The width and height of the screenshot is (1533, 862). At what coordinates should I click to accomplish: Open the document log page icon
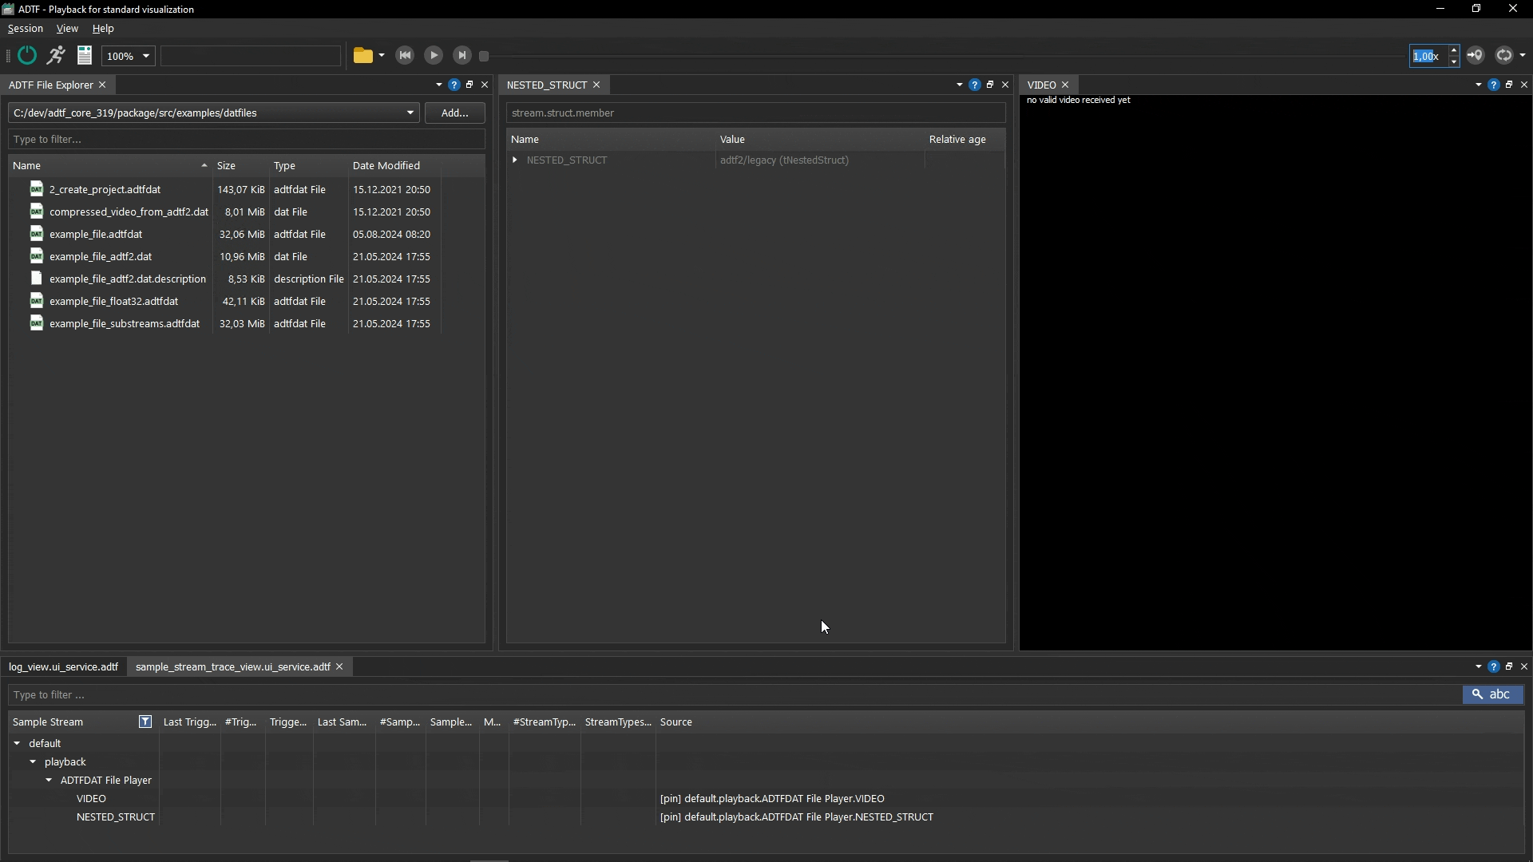pyautogui.click(x=85, y=55)
